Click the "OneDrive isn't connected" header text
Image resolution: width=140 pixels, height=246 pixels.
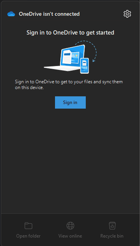(x=49, y=14)
